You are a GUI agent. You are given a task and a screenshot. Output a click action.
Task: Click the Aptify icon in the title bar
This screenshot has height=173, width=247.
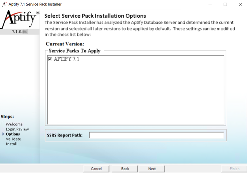tap(4, 4)
